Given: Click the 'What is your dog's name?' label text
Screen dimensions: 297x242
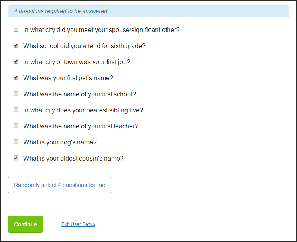Looking at the screenshot, I should coord(60,142).
